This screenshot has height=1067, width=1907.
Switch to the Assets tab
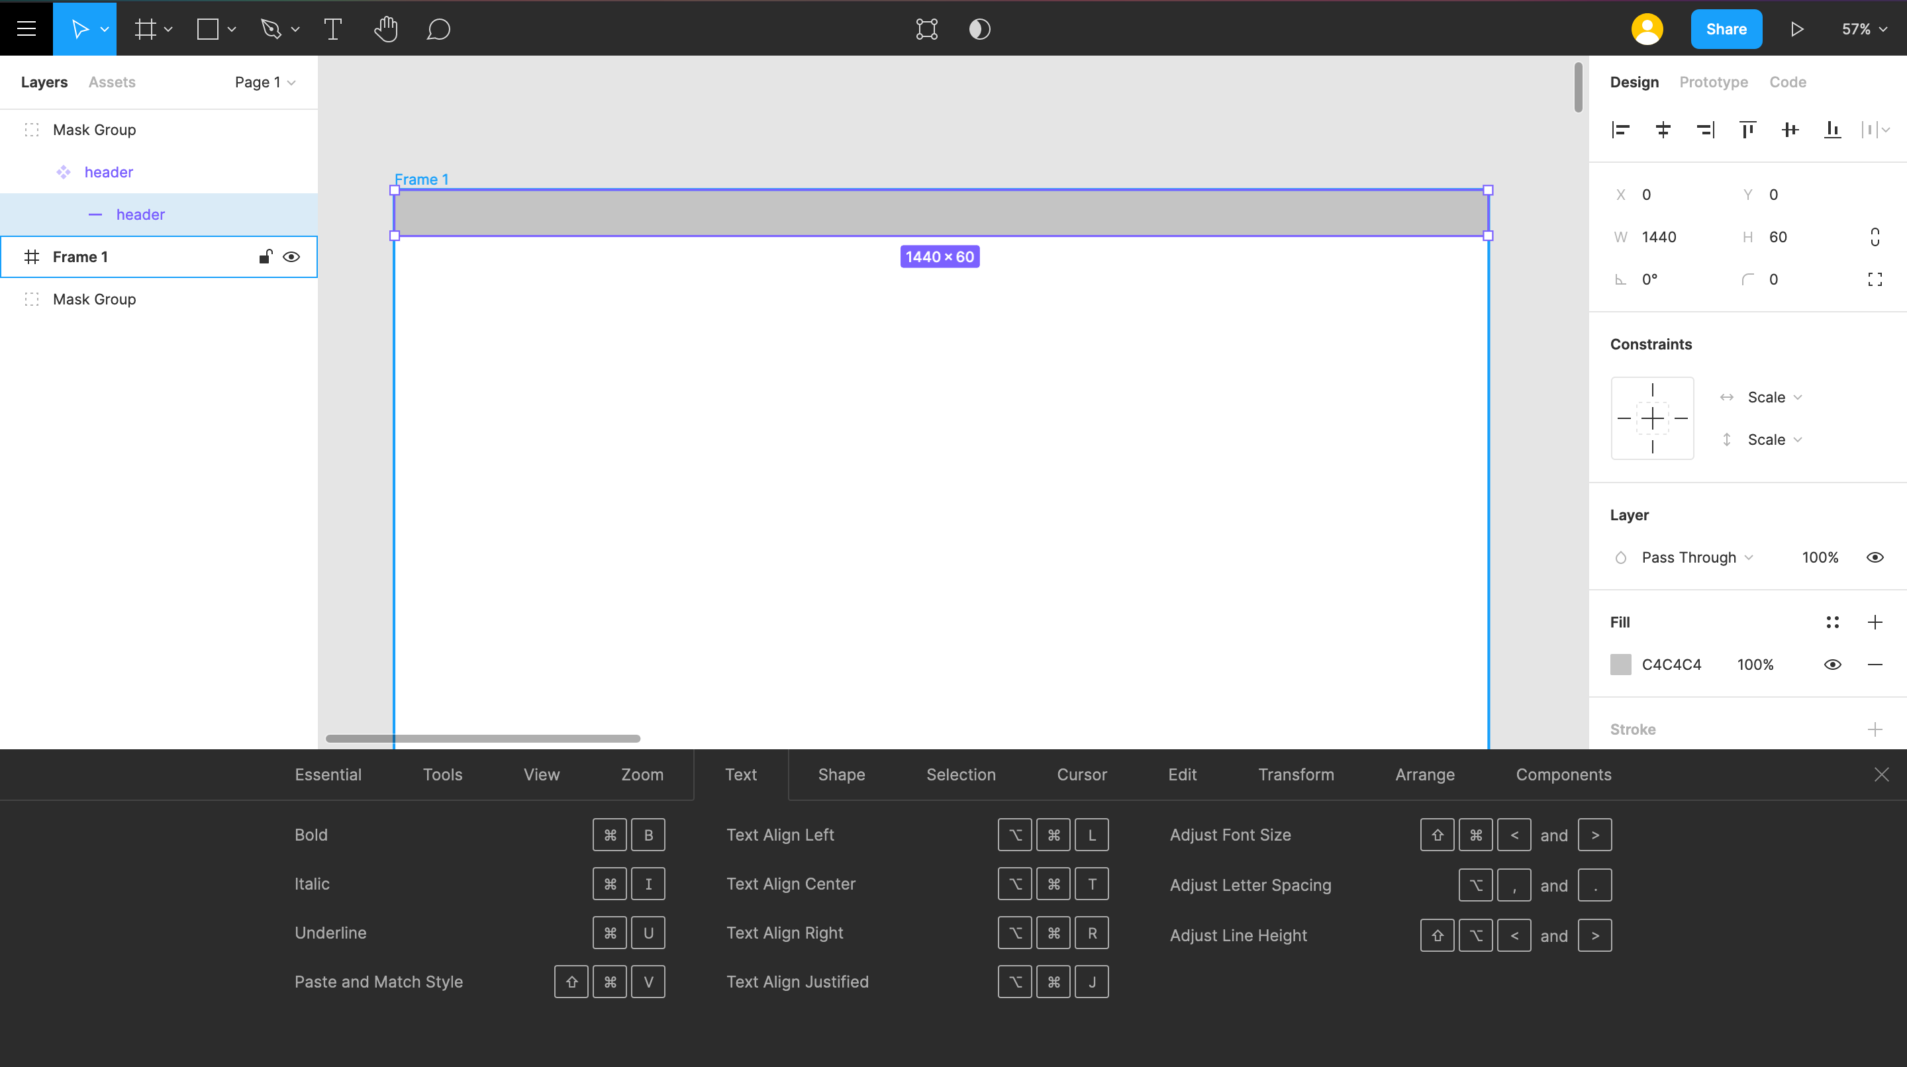[x=112, y=82]
